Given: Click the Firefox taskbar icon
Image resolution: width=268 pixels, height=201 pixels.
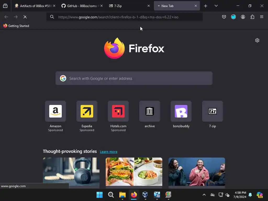Looking at the screenshot, I should point(134,195).
